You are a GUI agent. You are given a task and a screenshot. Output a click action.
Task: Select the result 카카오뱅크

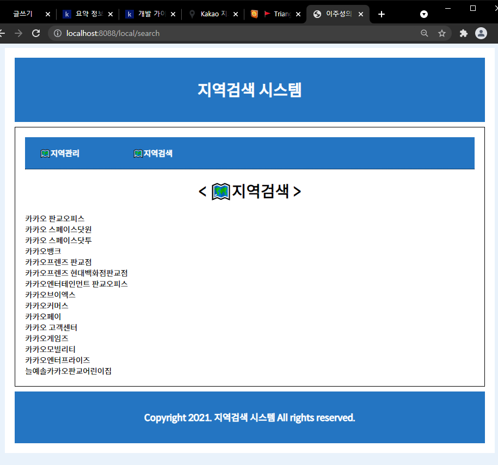coord(43,251)
